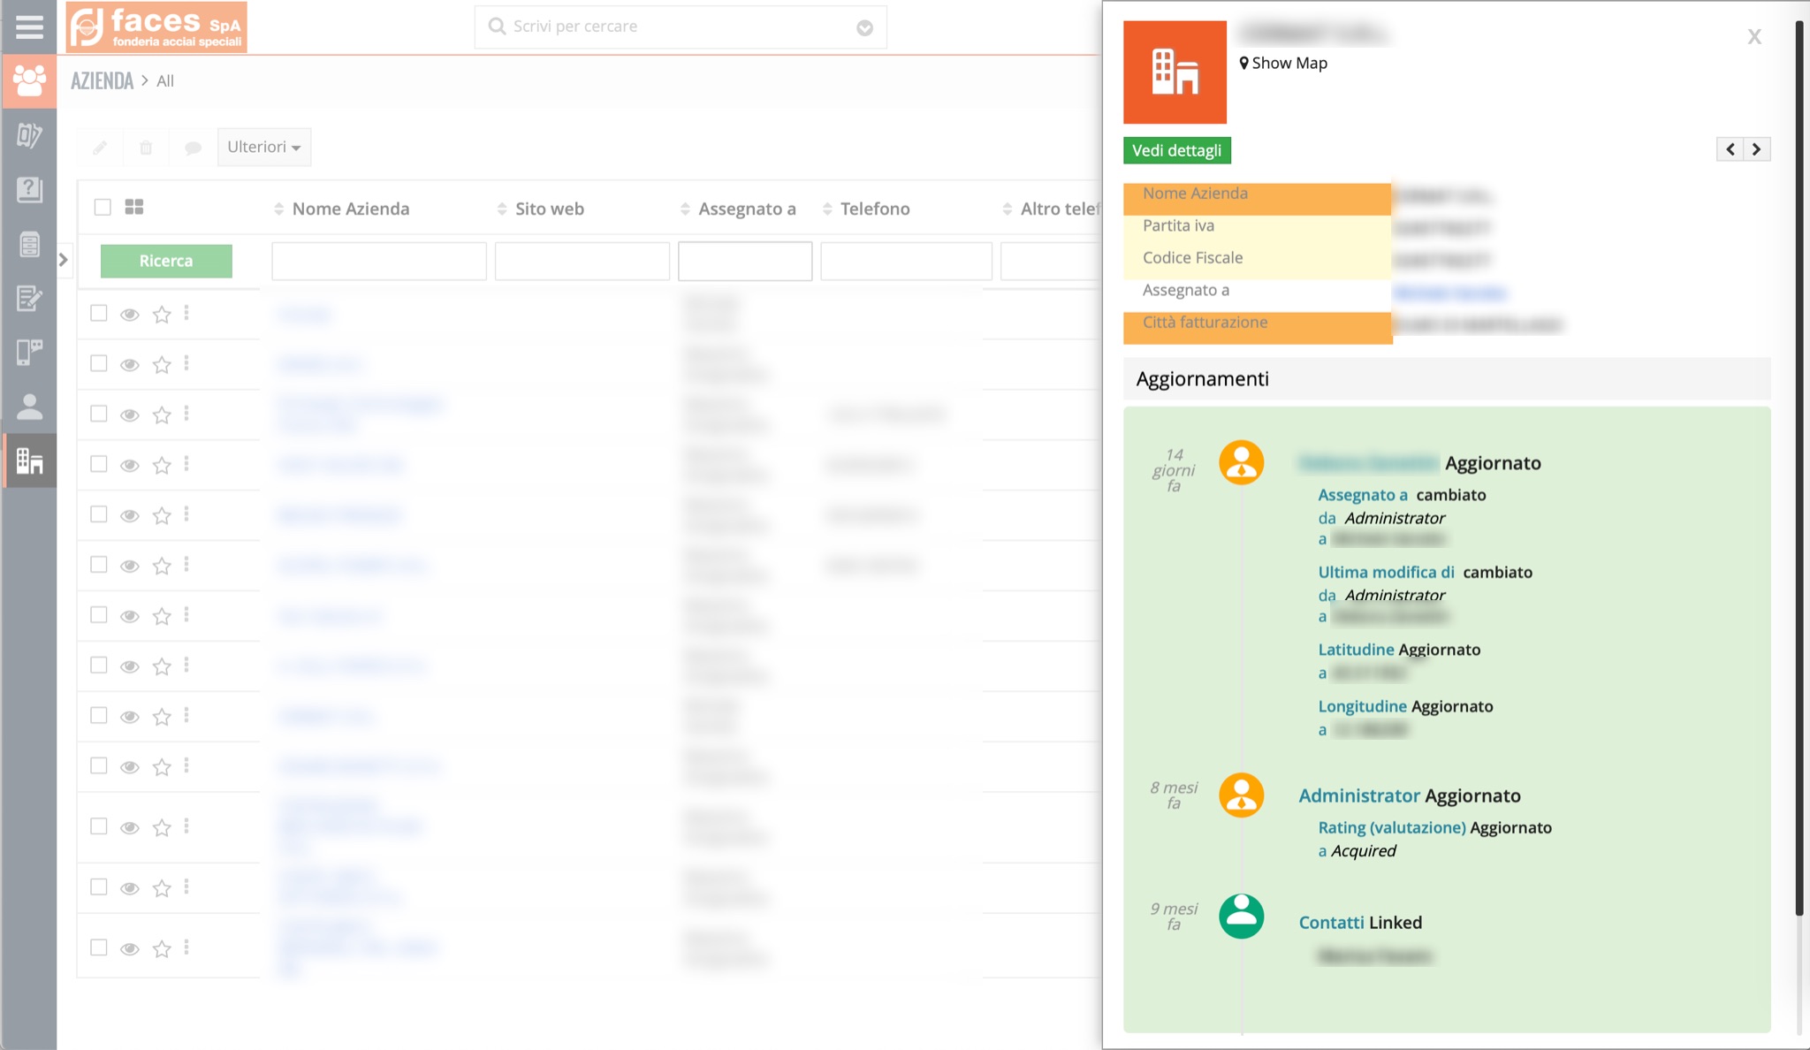Click the eye (preview) icon on first row
The height and width of the screenshot is (1050, 1810).
pyautogui.click(x=130, y=314)
